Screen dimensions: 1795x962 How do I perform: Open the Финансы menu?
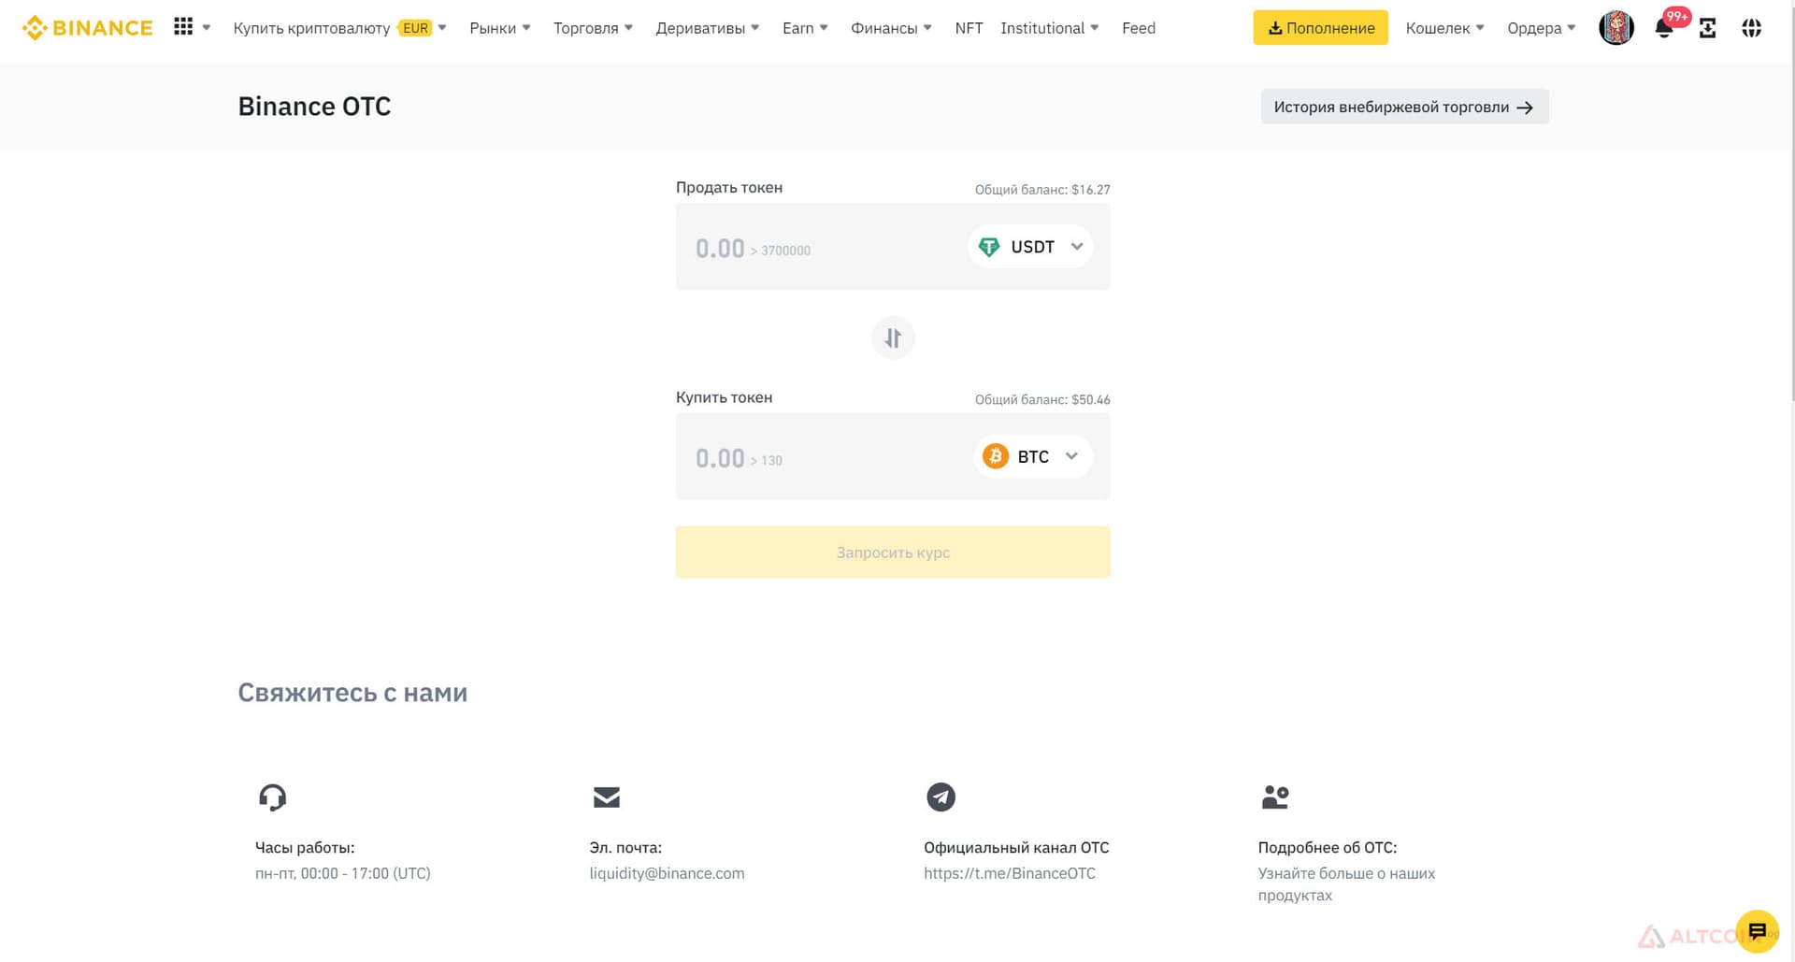click(891, 28)
